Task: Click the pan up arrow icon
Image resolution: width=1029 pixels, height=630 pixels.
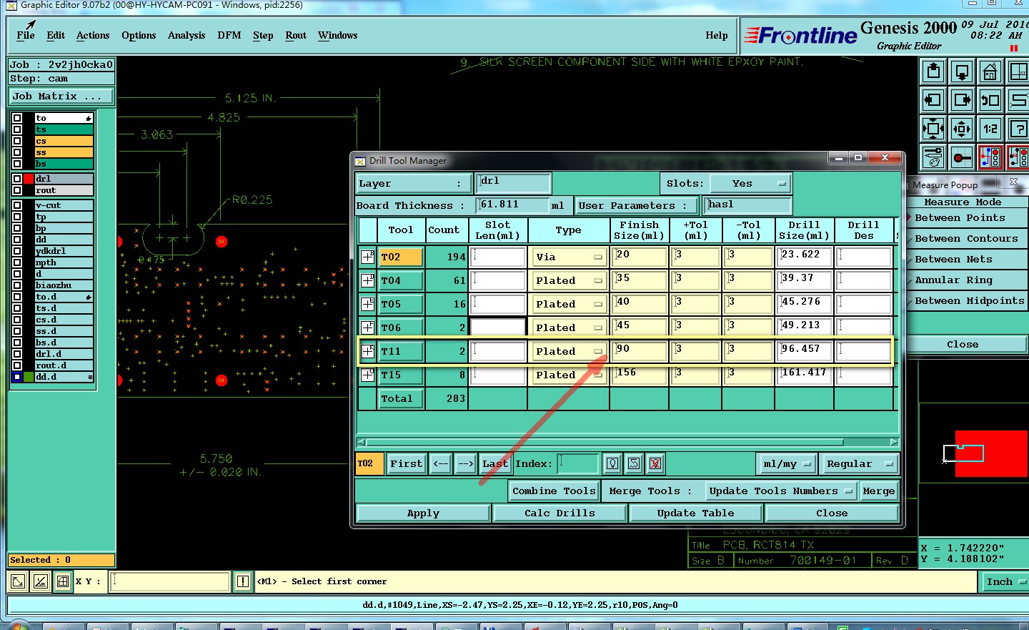Action: pos(933,72)
